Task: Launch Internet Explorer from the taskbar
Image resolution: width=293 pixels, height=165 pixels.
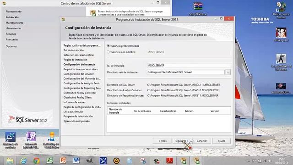Action: click(x=23, y=160)
